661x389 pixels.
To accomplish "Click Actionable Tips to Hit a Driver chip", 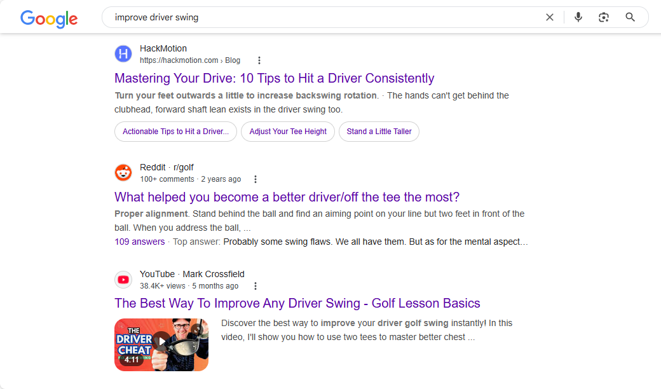I will [175, 132].
